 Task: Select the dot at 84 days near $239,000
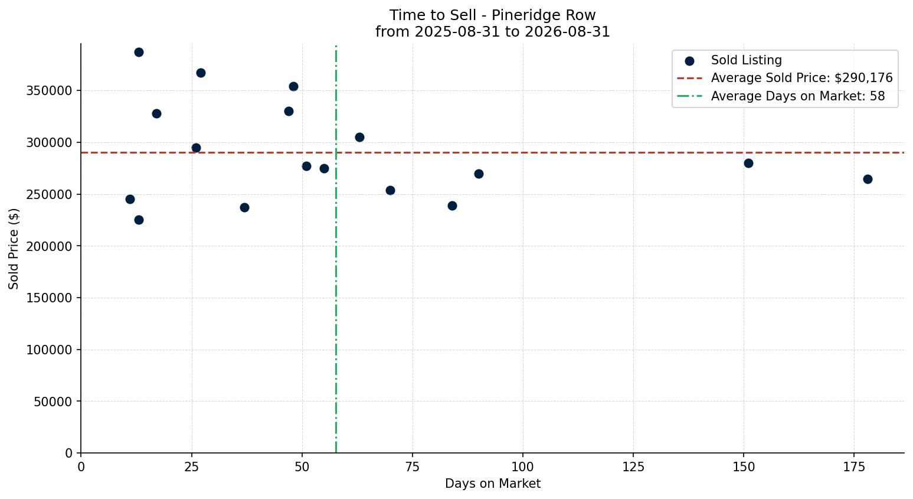point(452,206)
